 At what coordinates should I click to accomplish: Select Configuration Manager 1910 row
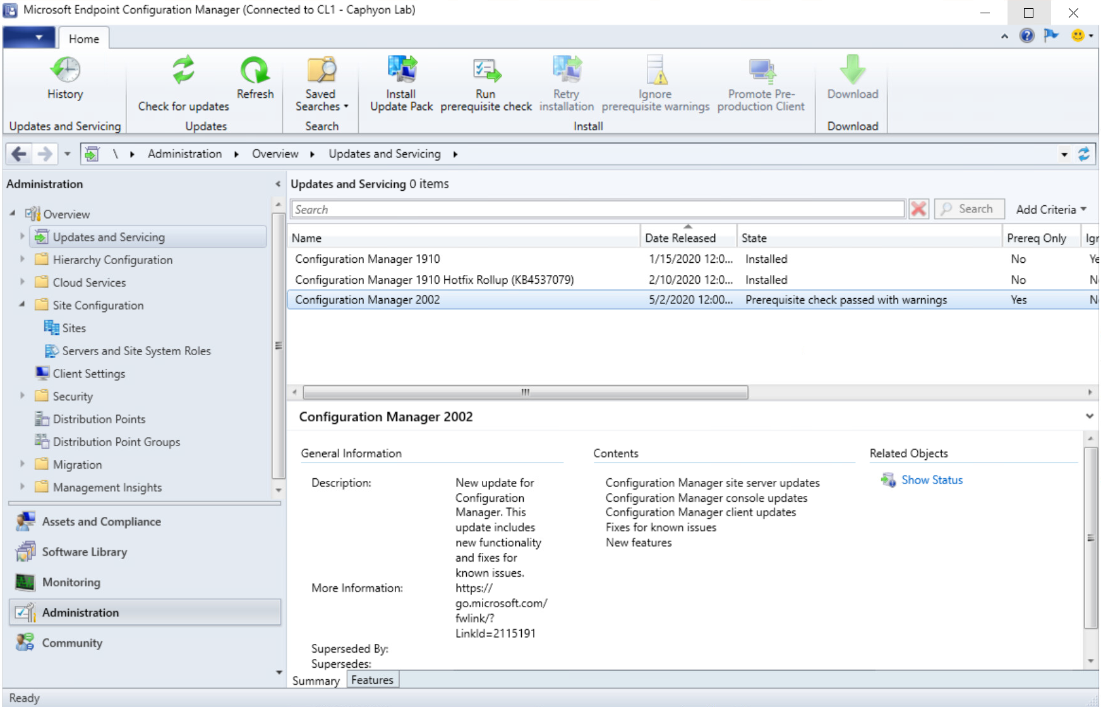point(693,259)
